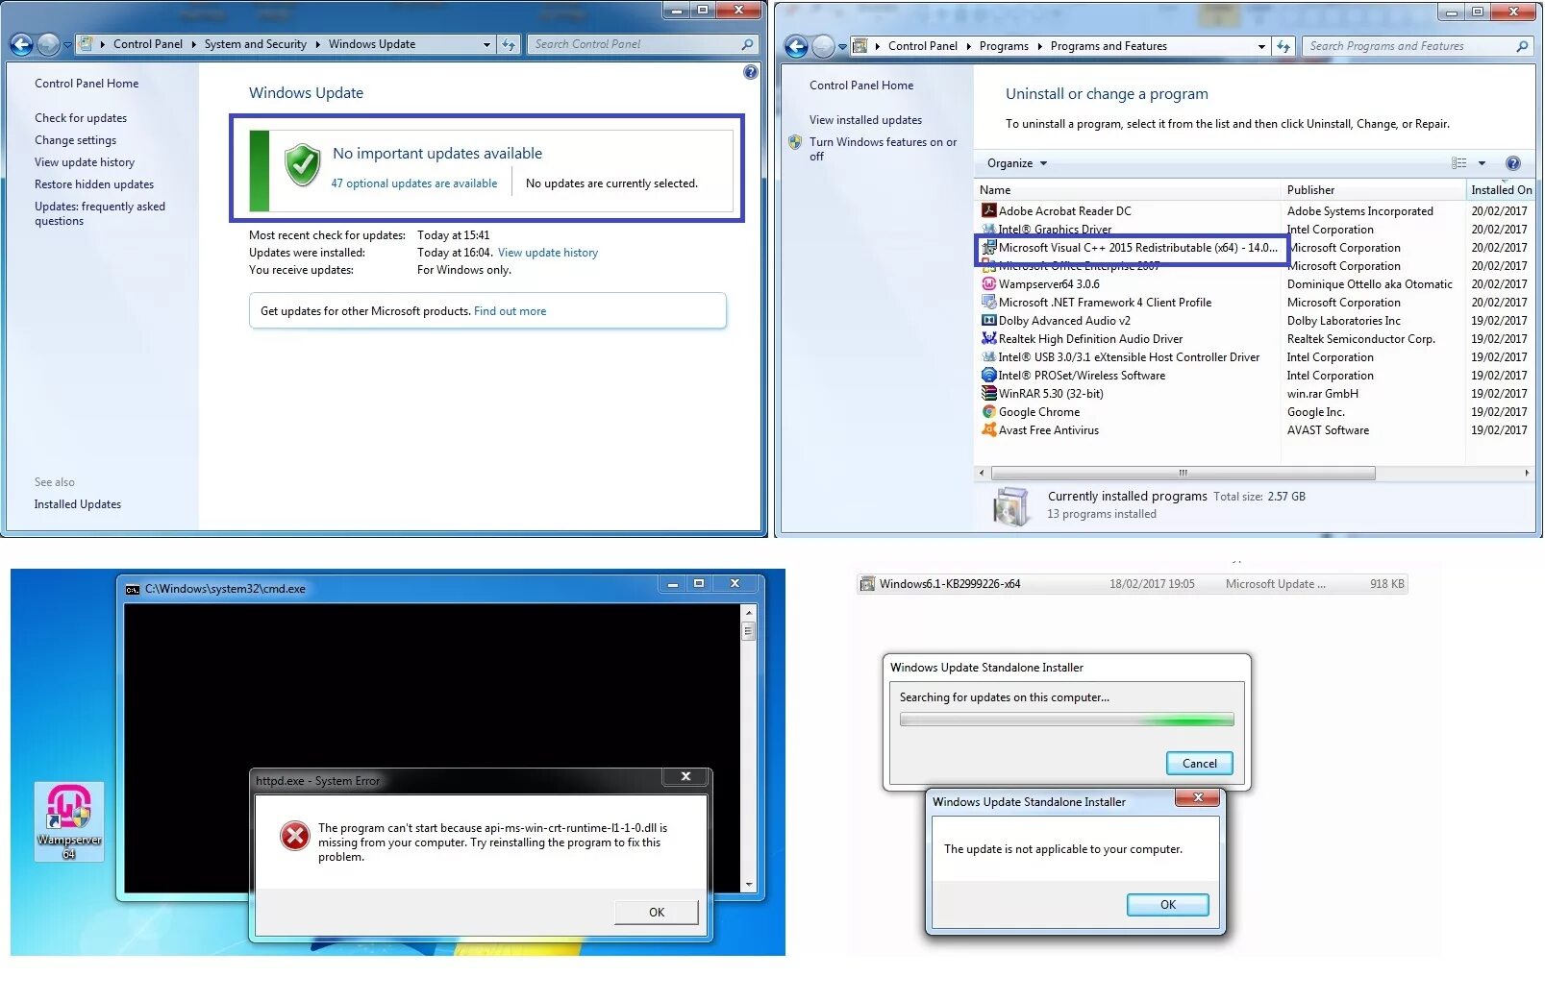Click the Wampserver64 3.0.6 program icon
The width and height of the screenshot is (1545, 1001).
(x=988, y=283)
